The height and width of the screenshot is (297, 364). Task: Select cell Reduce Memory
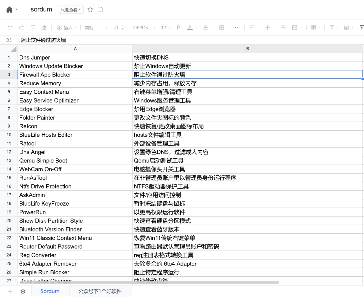coord(75,83)
